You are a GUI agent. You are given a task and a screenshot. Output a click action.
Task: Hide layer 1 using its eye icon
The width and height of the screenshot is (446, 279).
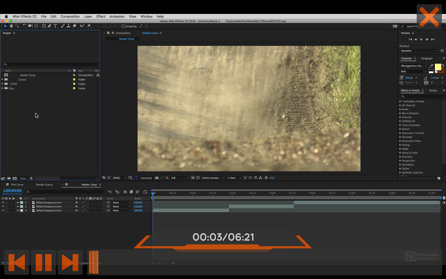pyautogui.click(x=3, y=203)
